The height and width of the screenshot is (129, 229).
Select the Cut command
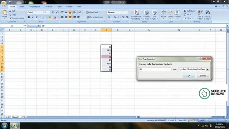pos(12,11)
